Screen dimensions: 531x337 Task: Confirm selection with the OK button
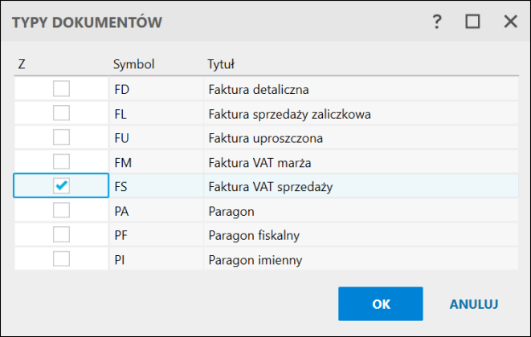tap(381, 304)
